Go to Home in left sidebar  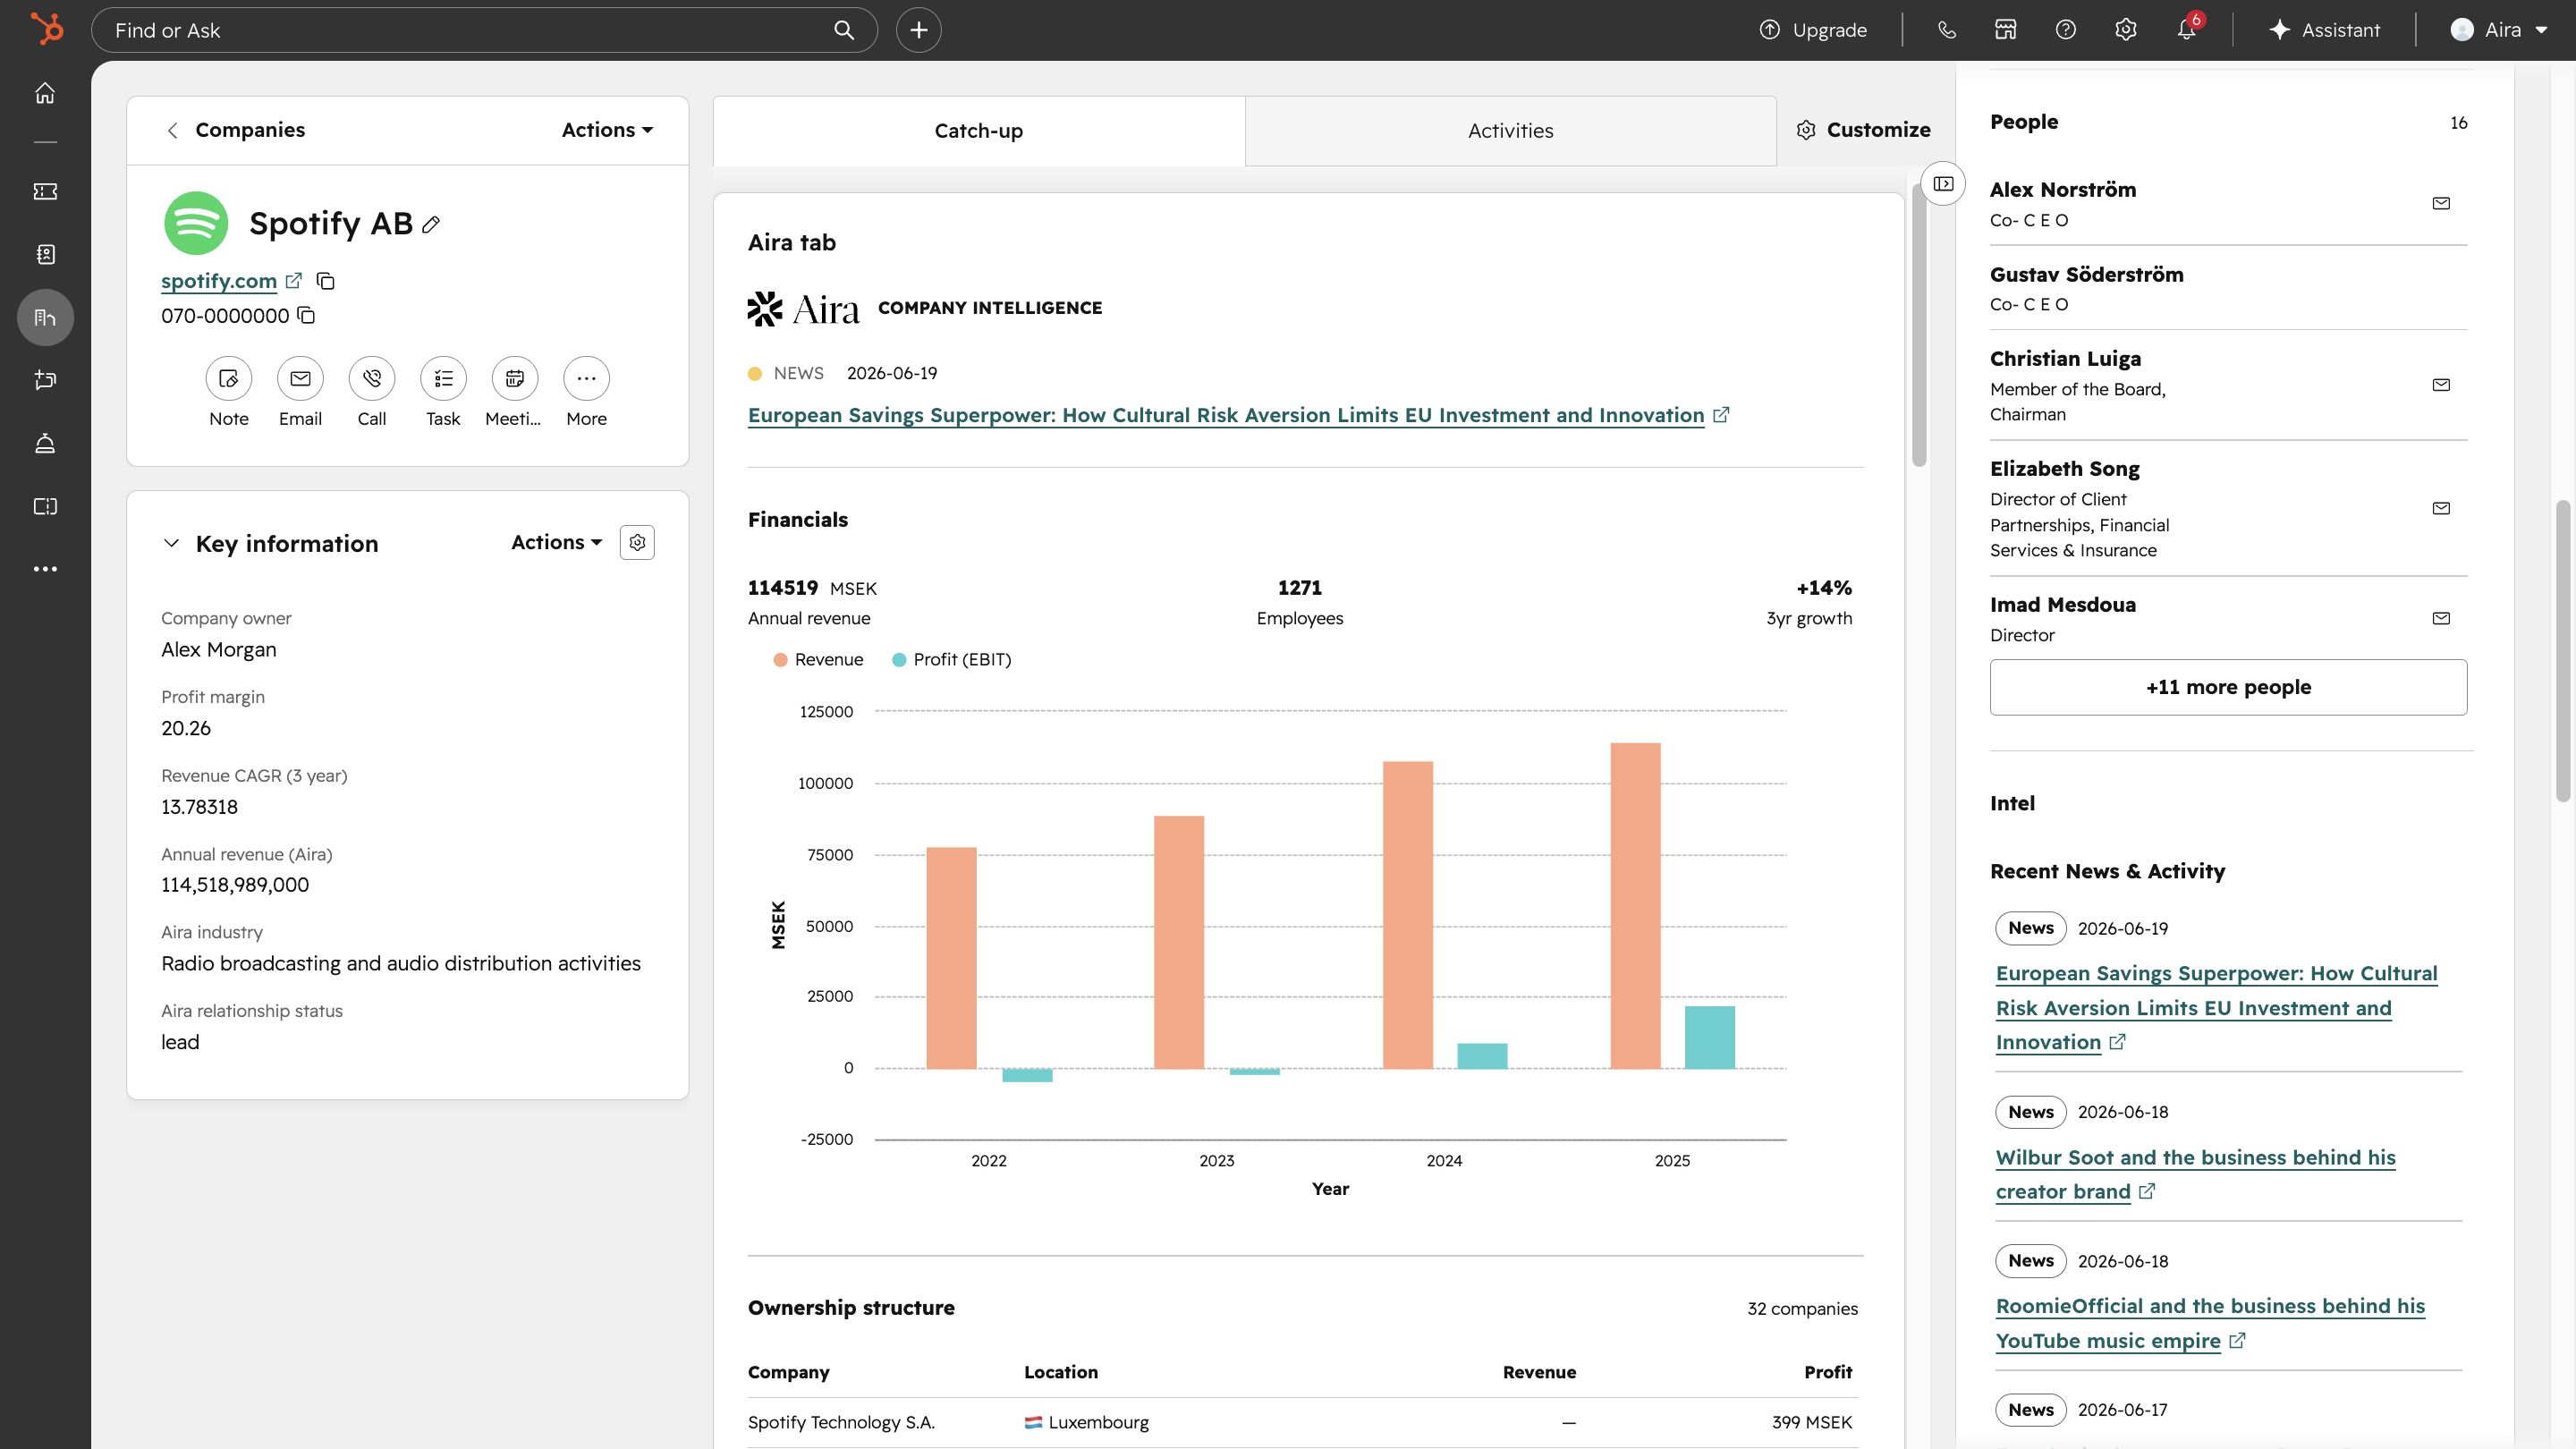[x=45, y=93]
